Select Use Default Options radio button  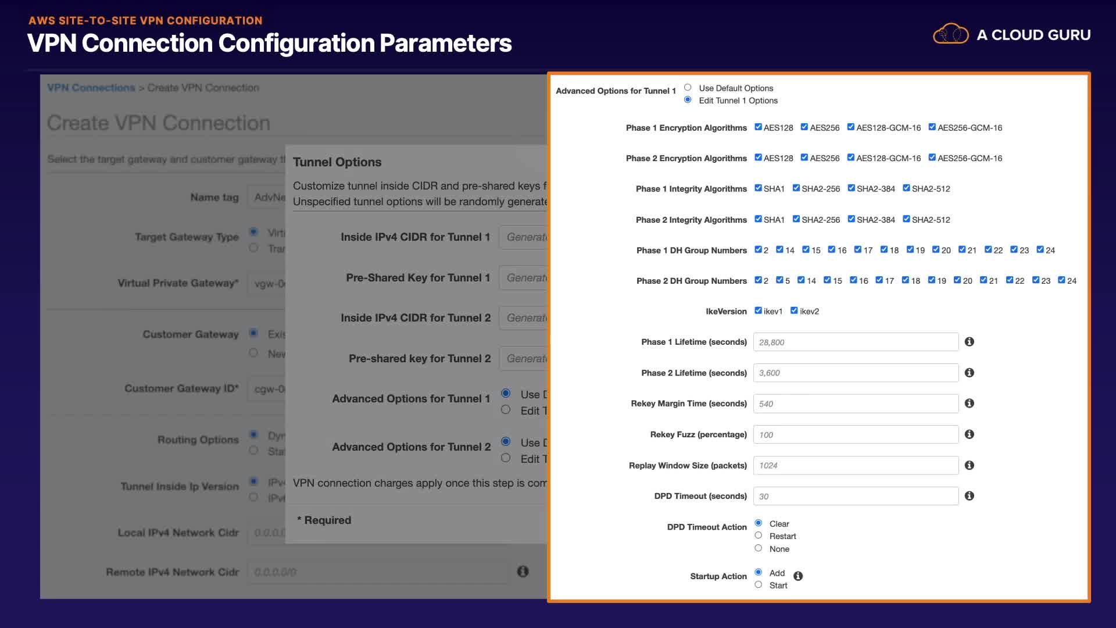pyautogui.click(x=688, y=87)
